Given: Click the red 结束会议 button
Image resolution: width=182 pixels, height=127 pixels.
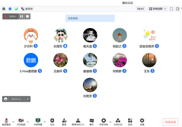Looking at the screenshot, I should point(171,122).
